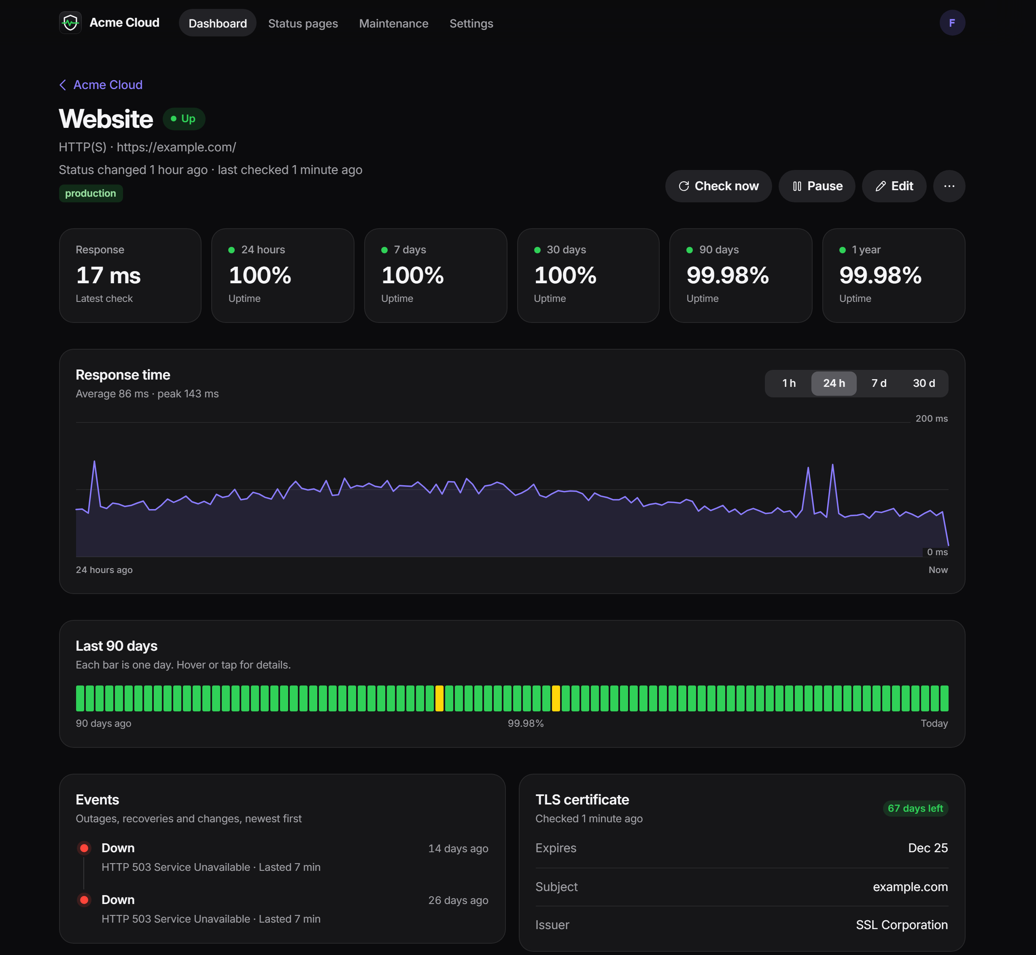The height and width of the screenshot is (955, 1036).
Task: Select the 24 h chart range
Action: pos(833,384)
